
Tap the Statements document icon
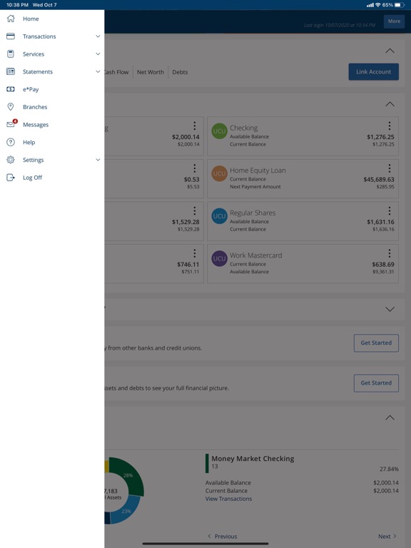tap(11, 71)
